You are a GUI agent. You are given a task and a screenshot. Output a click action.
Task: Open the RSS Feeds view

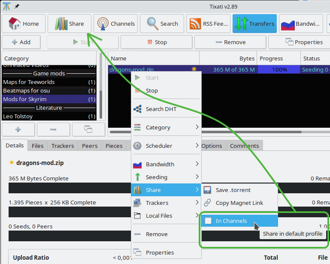(209, 24)
